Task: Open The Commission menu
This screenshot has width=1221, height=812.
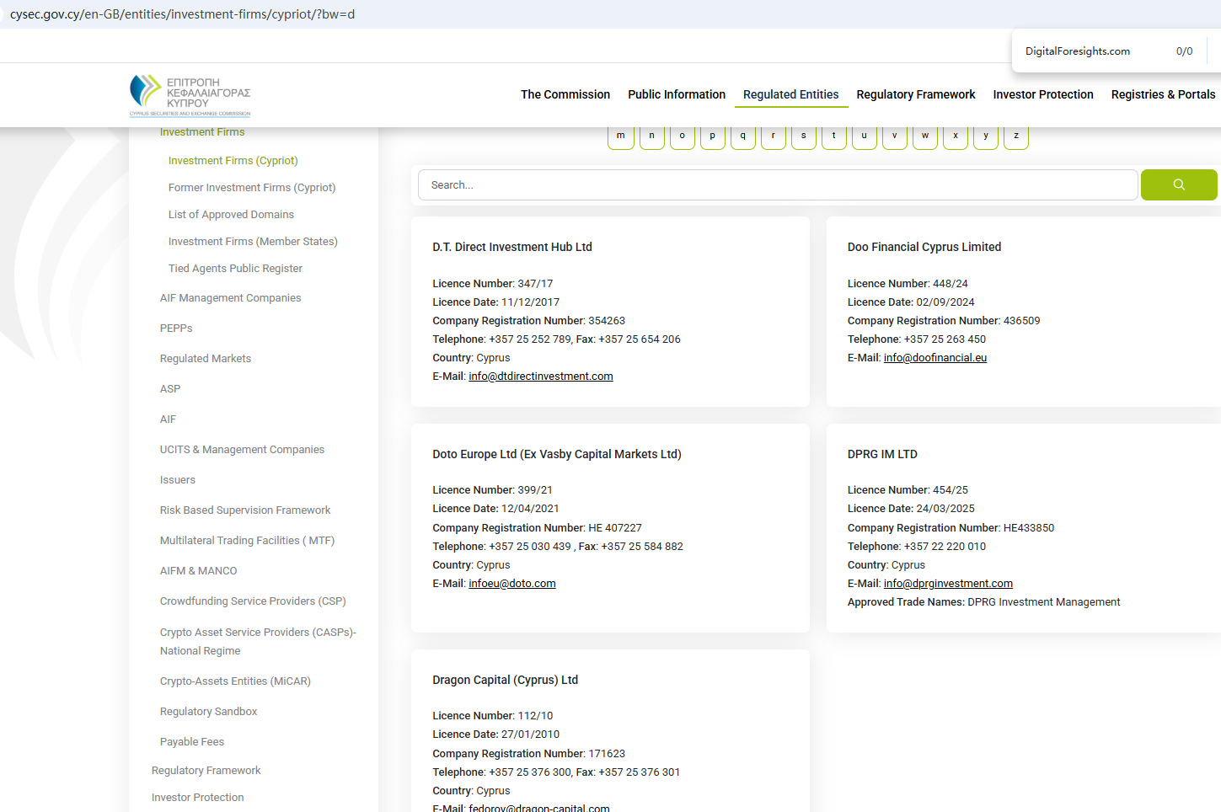Action: coord(565,94)
